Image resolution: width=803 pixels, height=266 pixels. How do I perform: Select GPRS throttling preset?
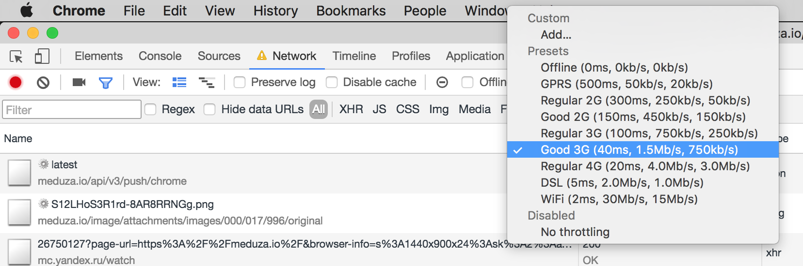pos(643,84)
